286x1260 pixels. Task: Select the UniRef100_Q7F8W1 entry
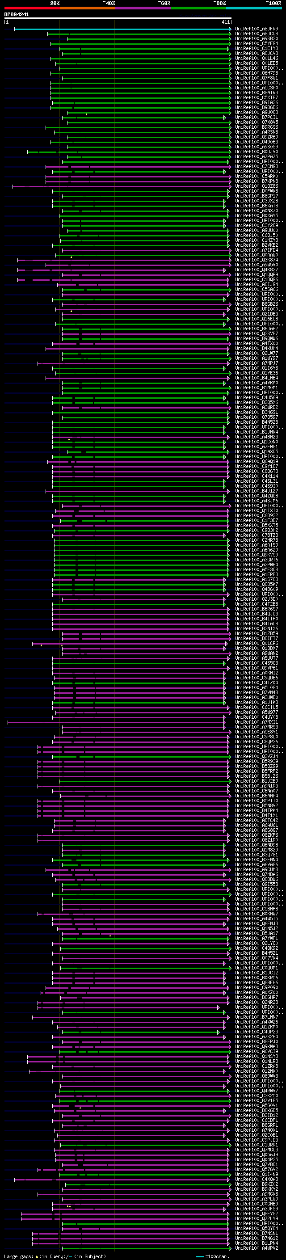tap(257, 78)
